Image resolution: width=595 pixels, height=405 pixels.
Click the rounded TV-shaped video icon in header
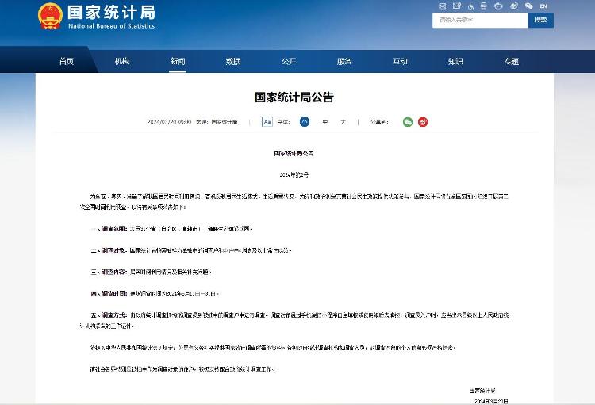tap(498, 6)
